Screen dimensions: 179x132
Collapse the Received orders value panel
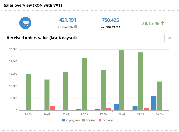click(169, 38)
